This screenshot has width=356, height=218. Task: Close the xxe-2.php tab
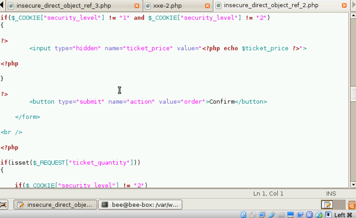[208, 6]
